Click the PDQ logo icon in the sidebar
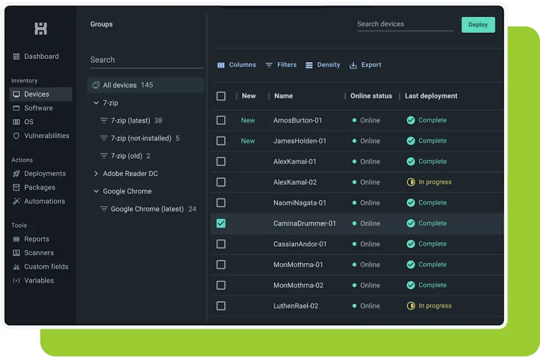Screen dimensions: 540x357 click(x=40, y=28)
